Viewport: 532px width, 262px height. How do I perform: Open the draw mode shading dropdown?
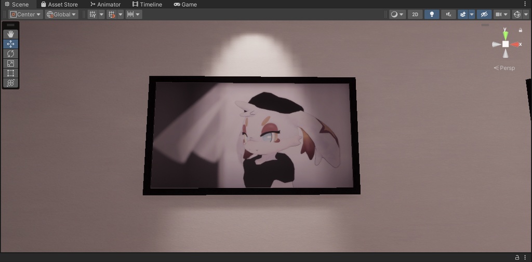pos(397,14)
